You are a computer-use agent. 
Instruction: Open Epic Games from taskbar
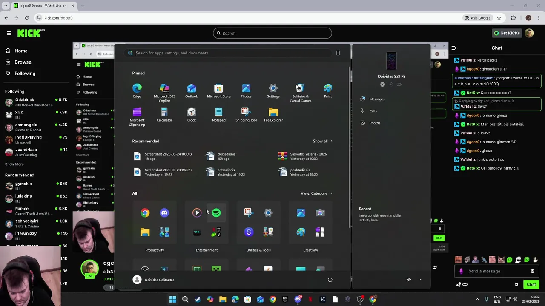pyautogui.click(x=285, y=300)
